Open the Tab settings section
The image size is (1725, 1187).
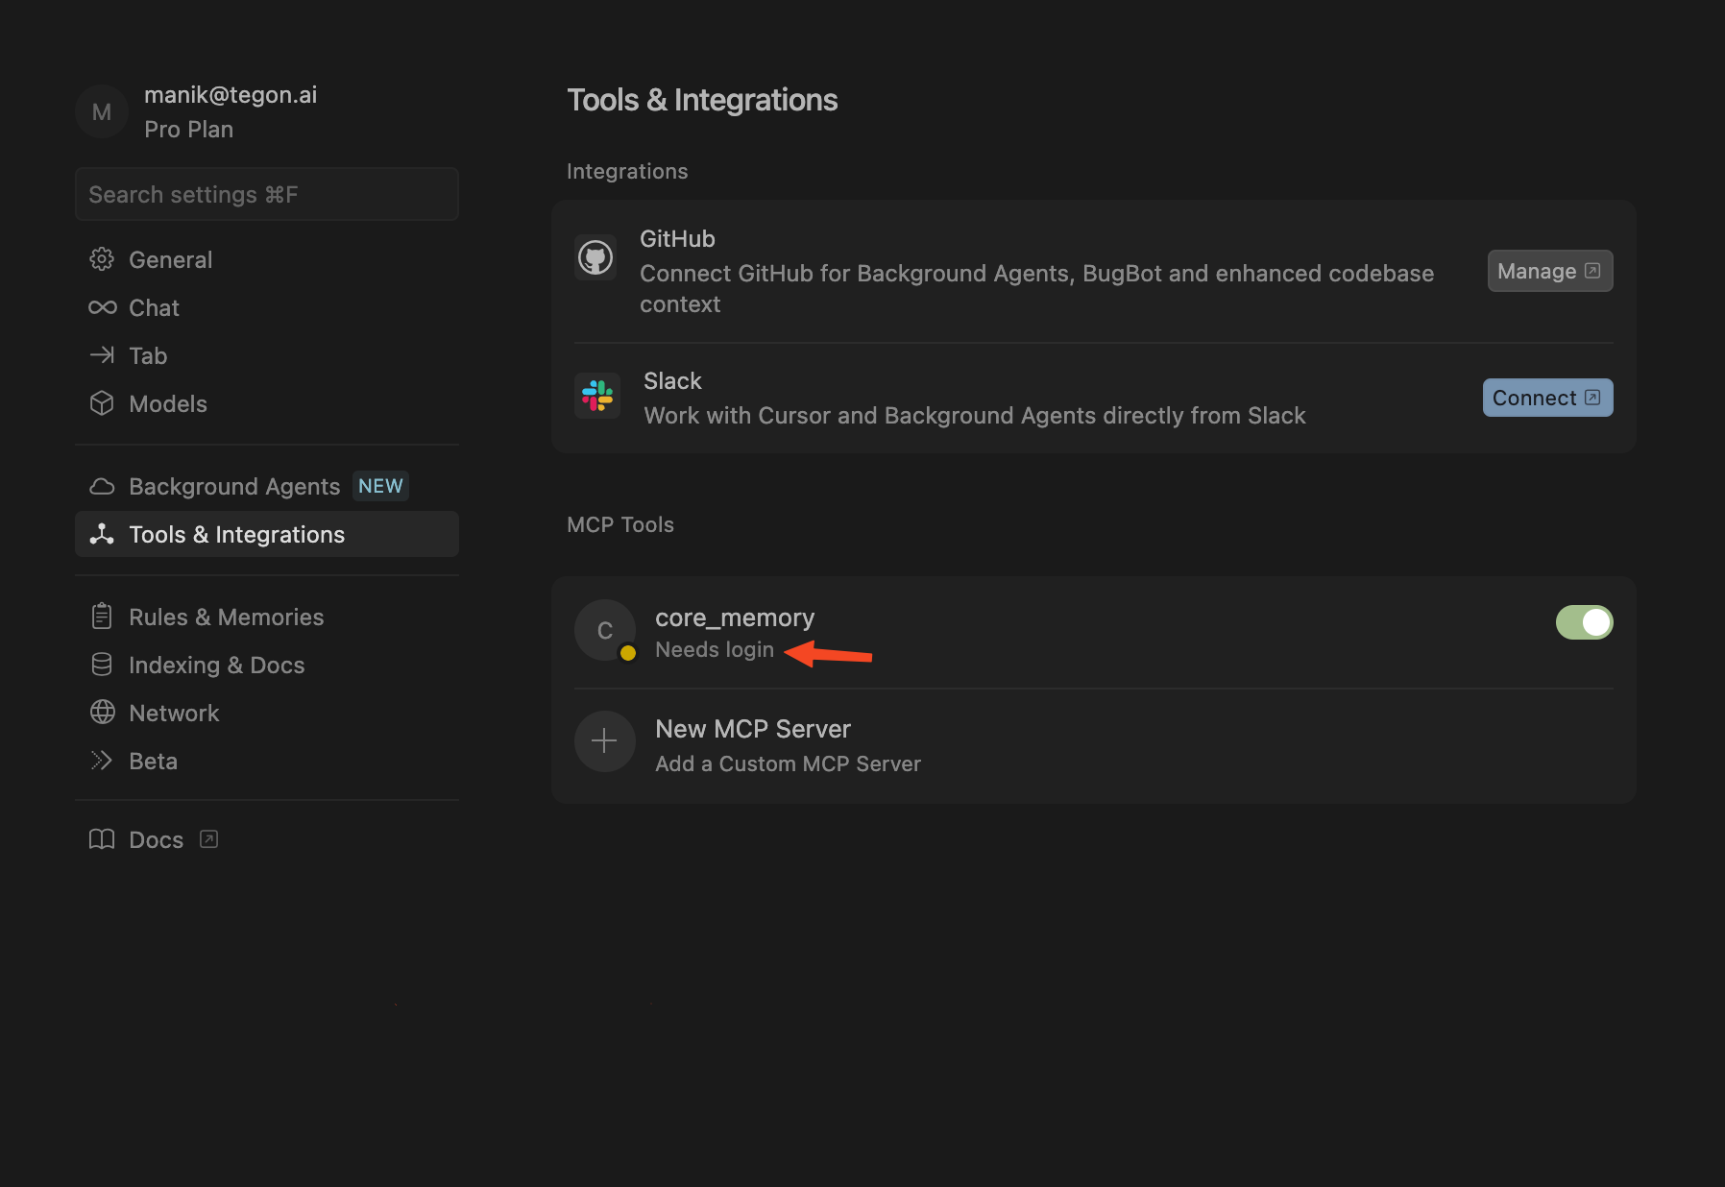148,355
